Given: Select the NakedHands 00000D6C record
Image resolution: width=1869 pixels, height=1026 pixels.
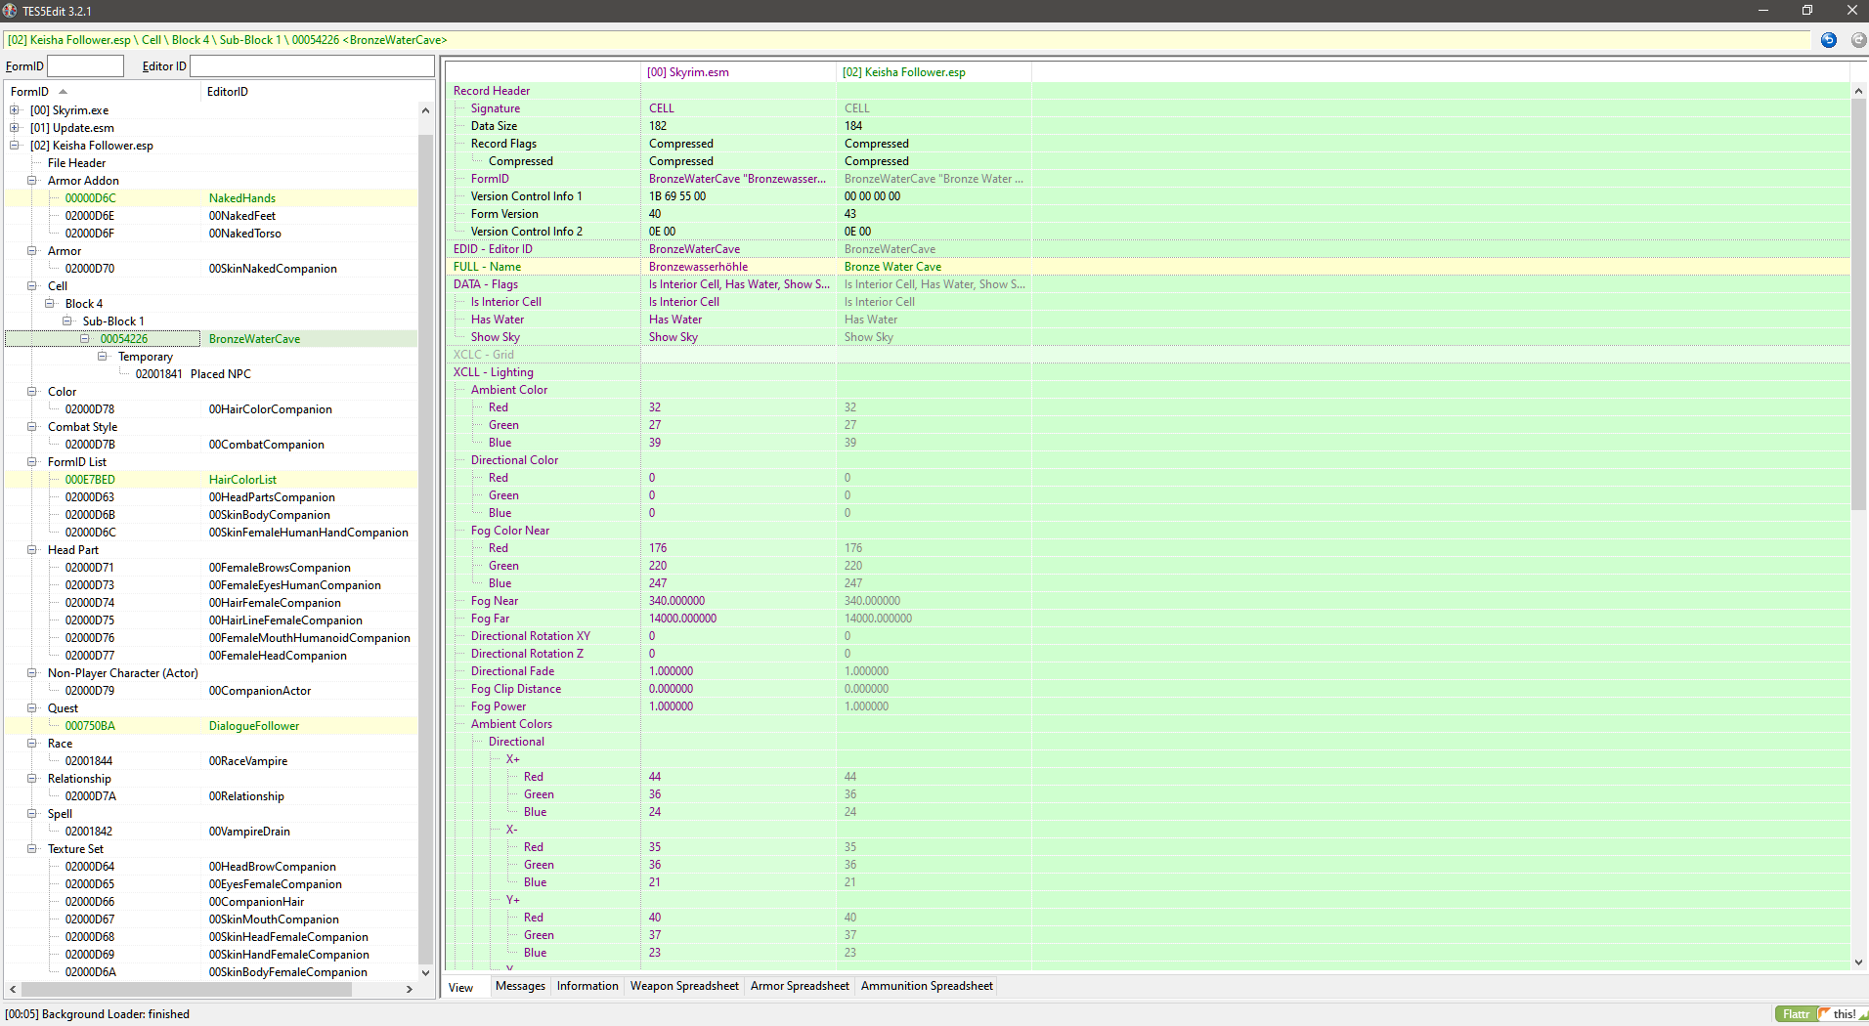Looking at the screenshot, I should pos(211,198).
